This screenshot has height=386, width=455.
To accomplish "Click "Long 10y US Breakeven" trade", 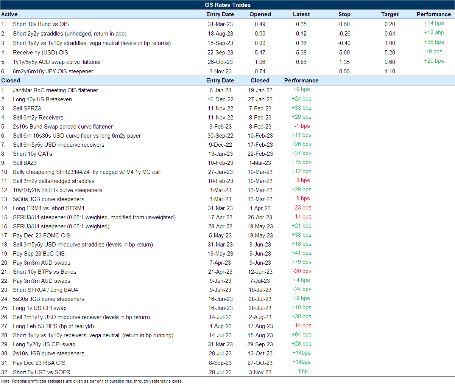I will pyautogui.click(x=42, y=99).
